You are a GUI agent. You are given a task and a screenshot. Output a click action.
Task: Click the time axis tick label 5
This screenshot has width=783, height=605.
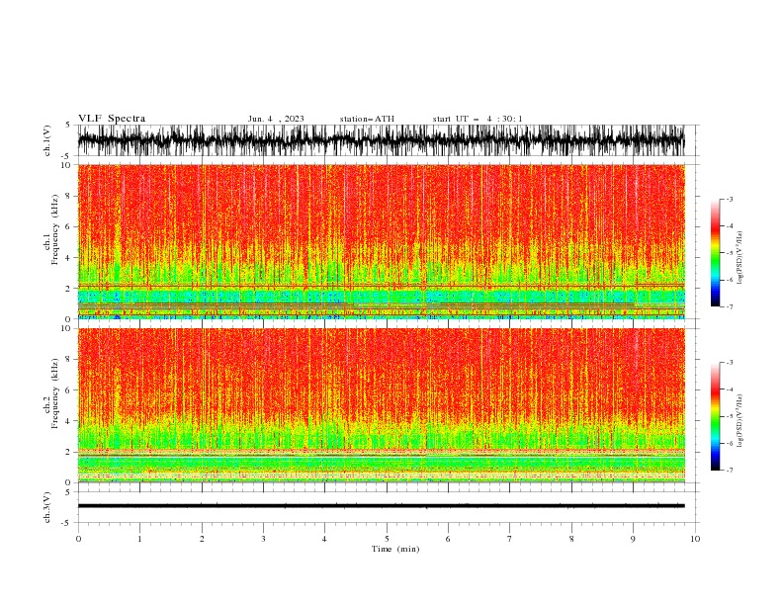pyautogui.click(x=387, y=539)
